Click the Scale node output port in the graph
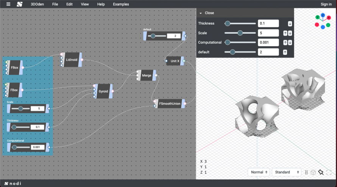Viewport: 337px width, 187px height. click(49, 109)
